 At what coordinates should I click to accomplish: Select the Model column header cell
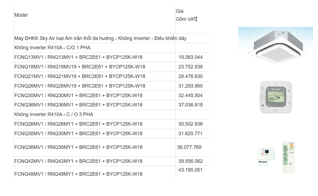click(21, 15)
